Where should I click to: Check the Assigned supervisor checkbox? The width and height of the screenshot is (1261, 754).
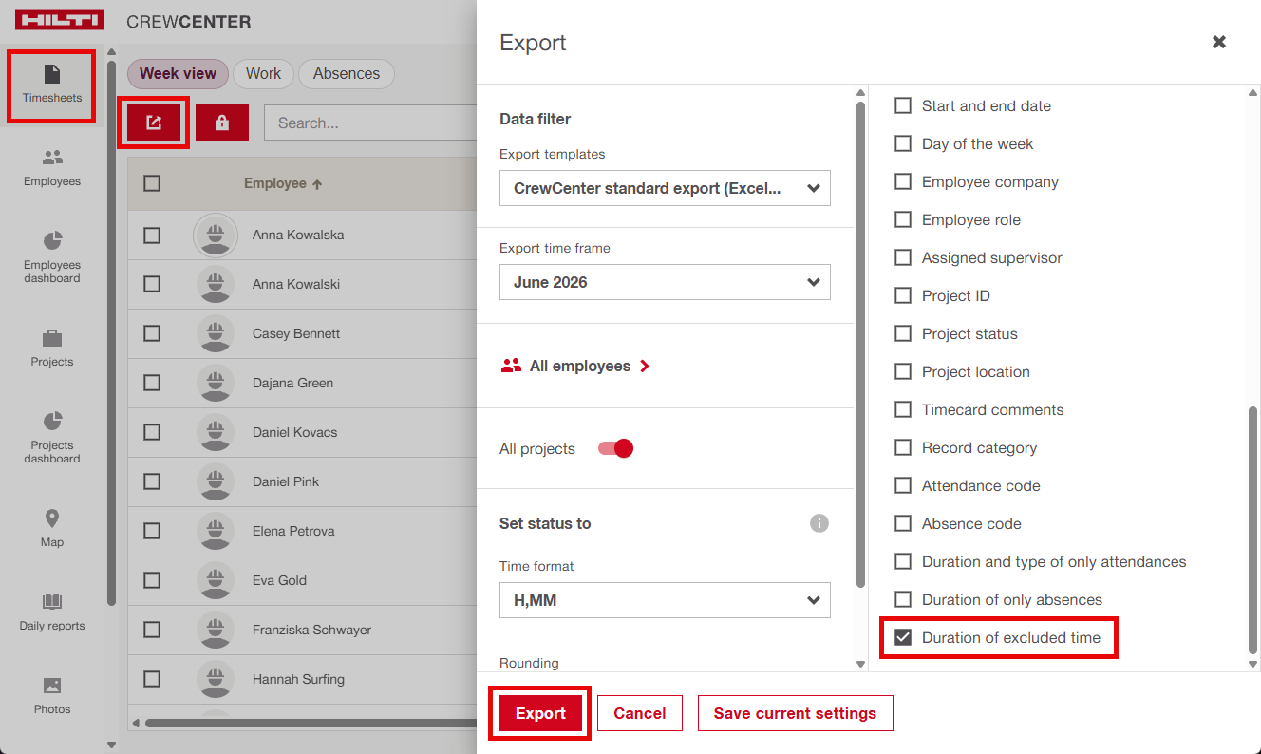903,257
